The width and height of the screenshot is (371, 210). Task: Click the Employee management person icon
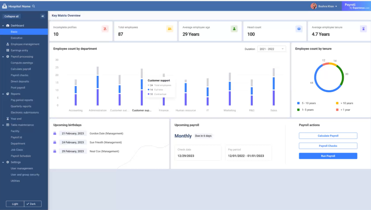8,44
